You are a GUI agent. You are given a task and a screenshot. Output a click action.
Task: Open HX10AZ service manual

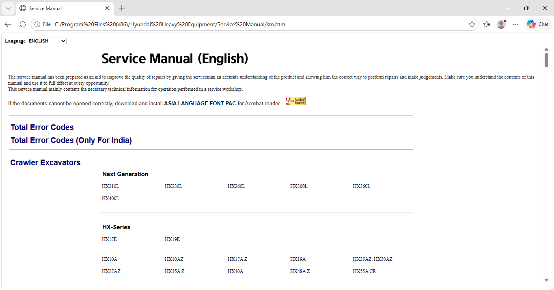pyautogui.click(x=174, y=259)
